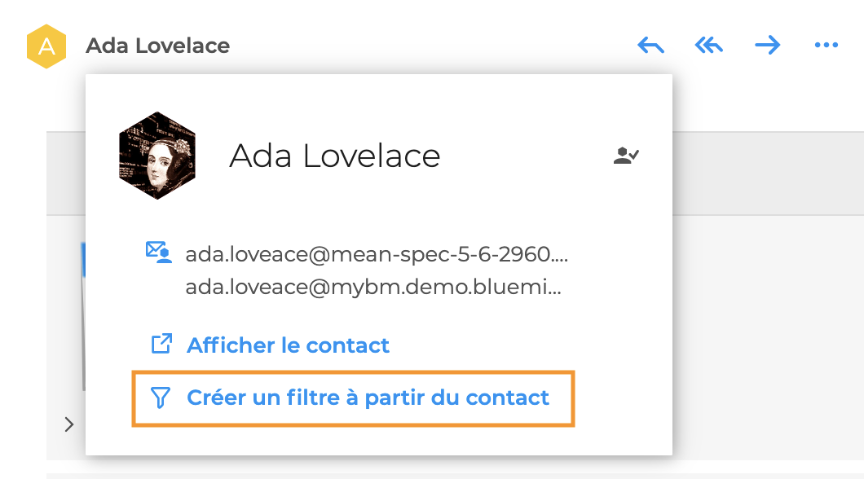The image size is (864, 479).
Task: Click the reply-all double arrow icon
Action: point(708,45)
